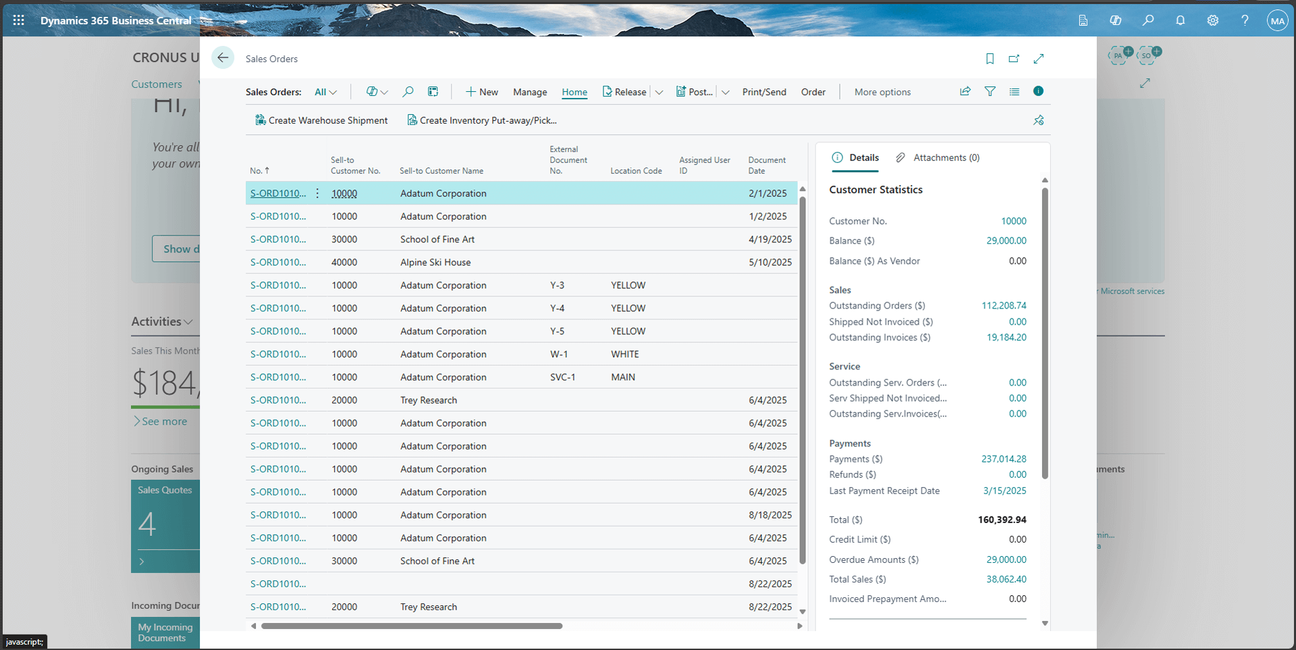Open the app launcher grid icon
Viewport: 1296px width, 650px height.
[18, 20]
